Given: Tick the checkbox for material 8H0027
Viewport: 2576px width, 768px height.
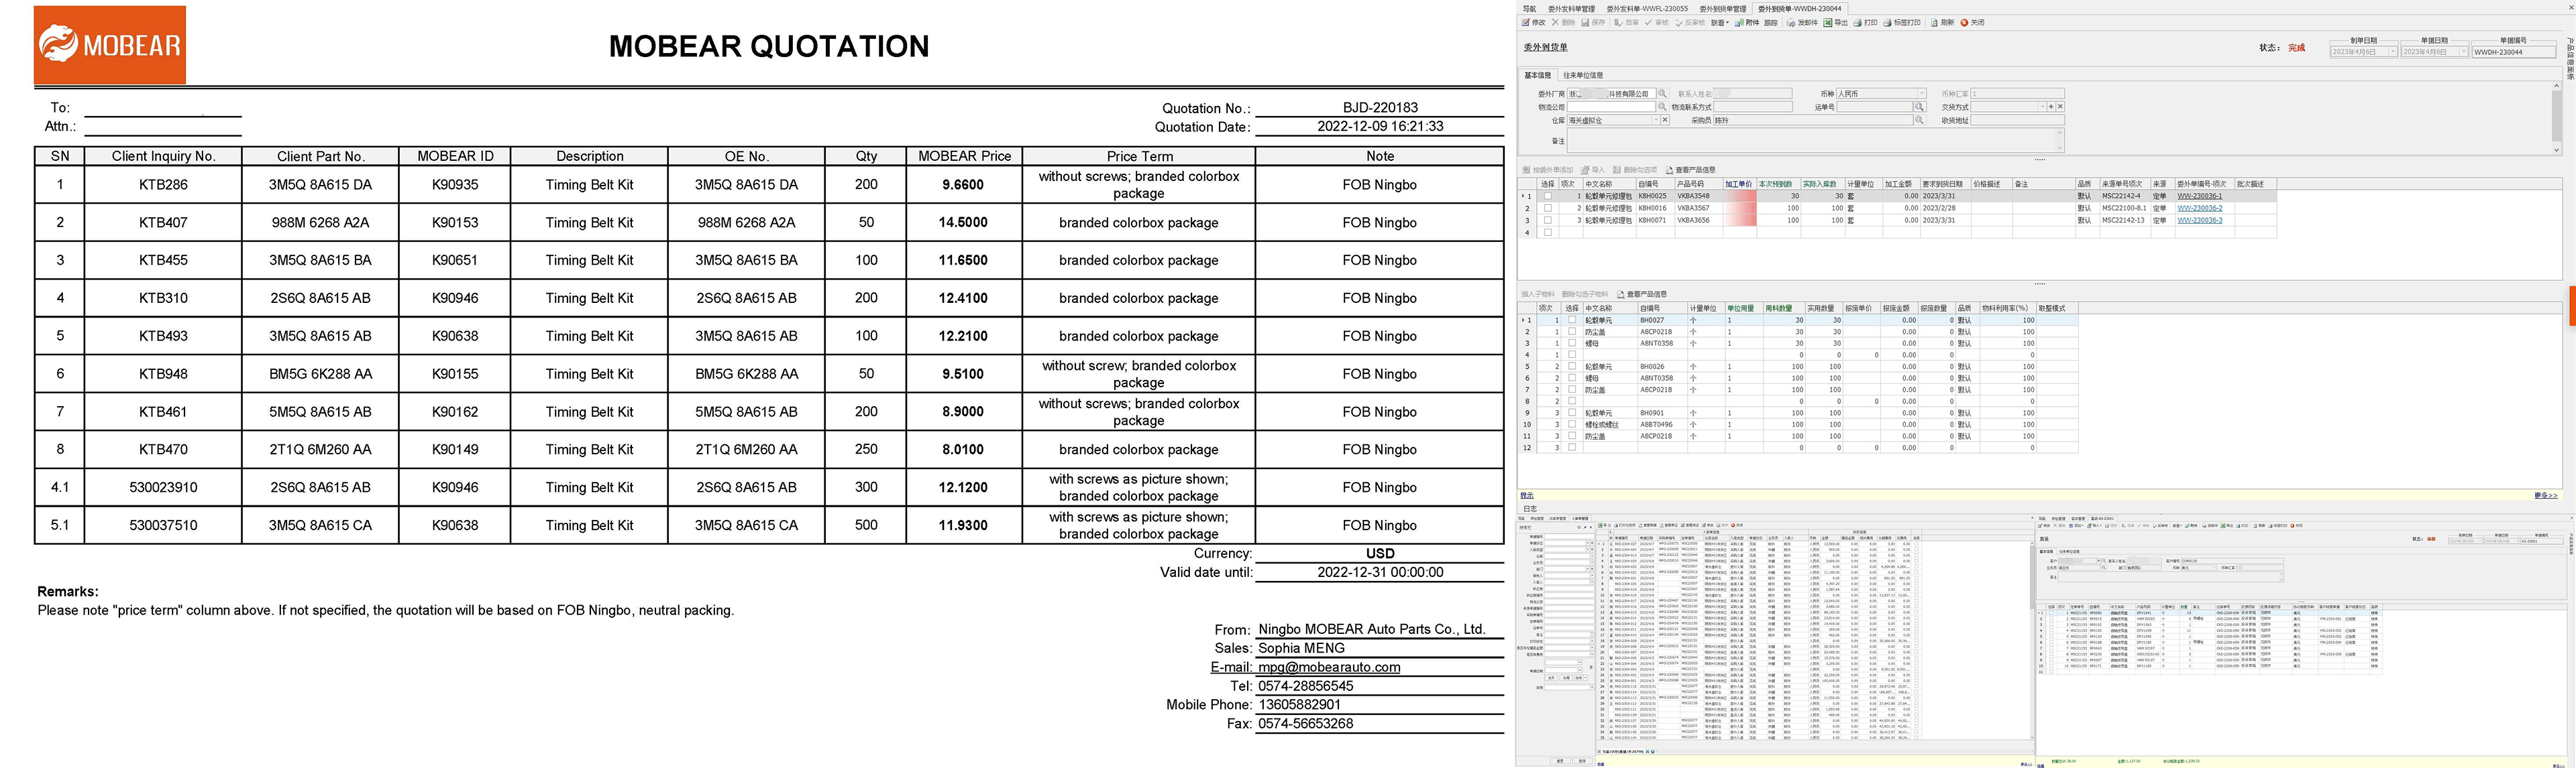Looking at the screenshot, I should pyautogui.click(x=1572, y=320).
